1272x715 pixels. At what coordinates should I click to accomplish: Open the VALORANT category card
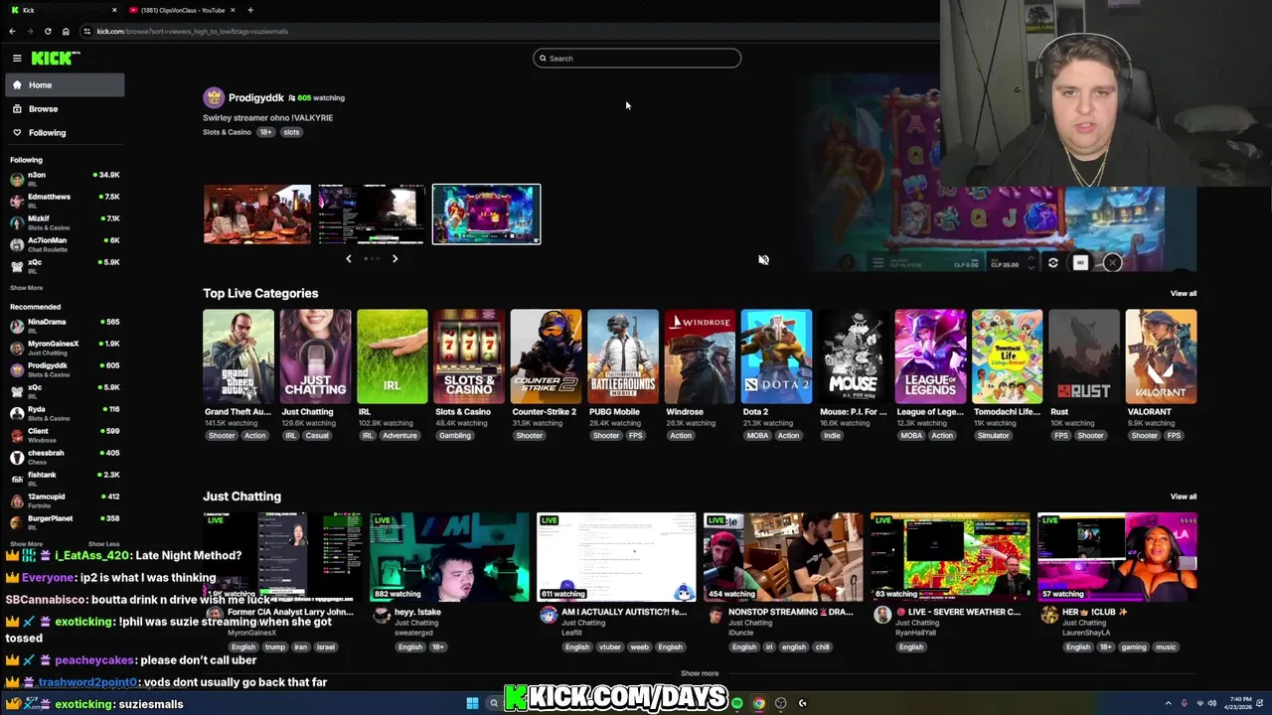(1161, 357)
